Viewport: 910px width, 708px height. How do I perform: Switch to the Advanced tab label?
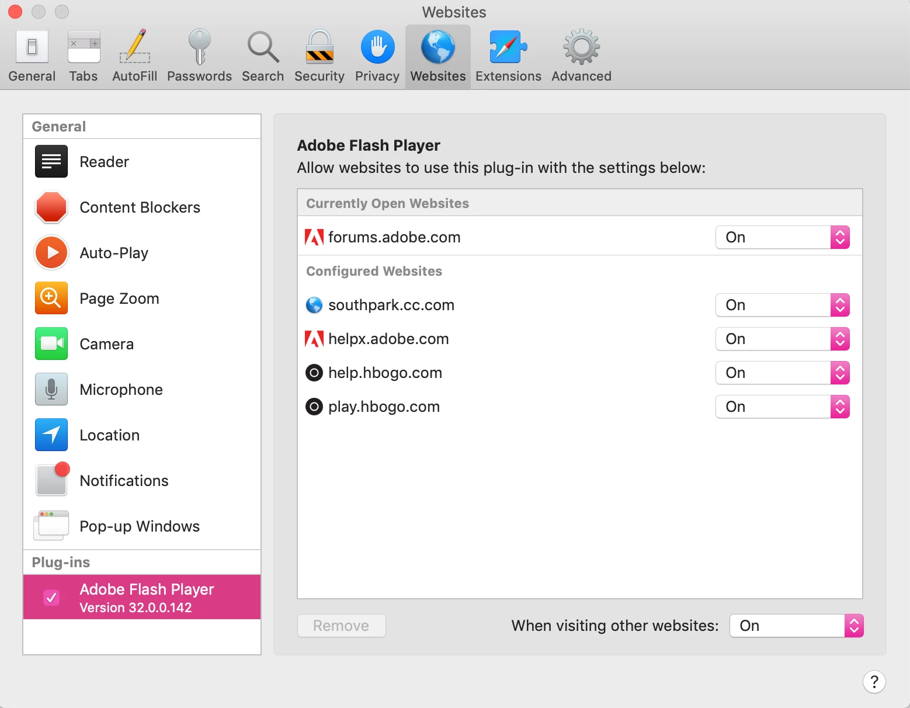coord(581,76)
